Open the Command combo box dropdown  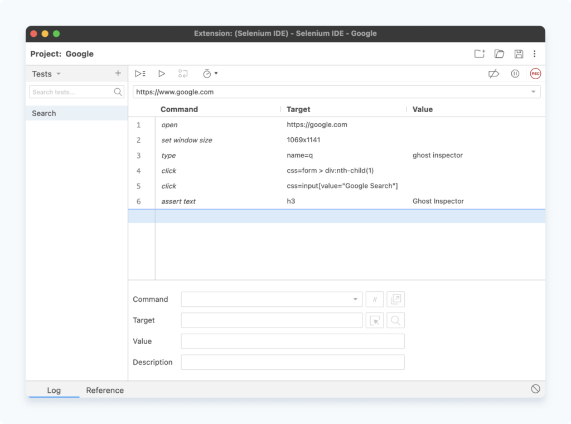(355, 300)
